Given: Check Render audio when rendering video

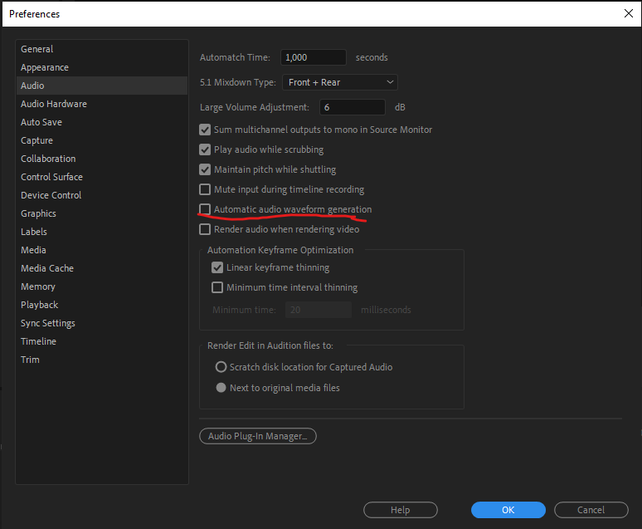Looking at the screenshot, I should coord(205,229).
